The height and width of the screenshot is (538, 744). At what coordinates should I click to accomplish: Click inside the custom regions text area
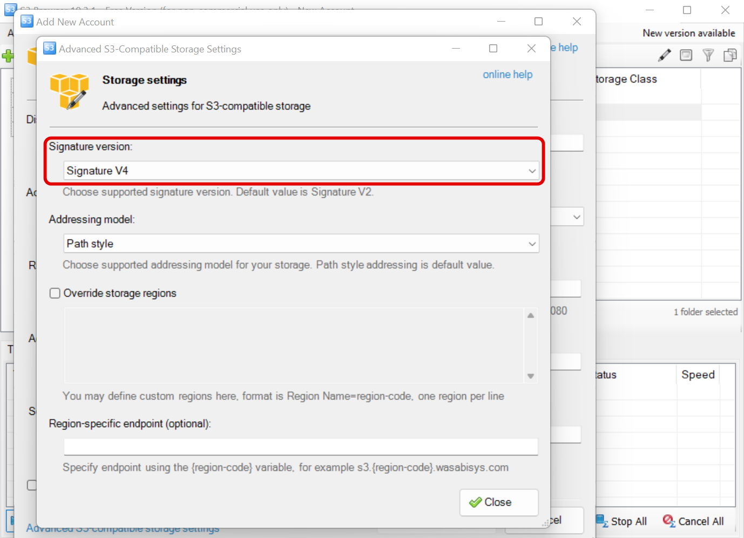294,345
